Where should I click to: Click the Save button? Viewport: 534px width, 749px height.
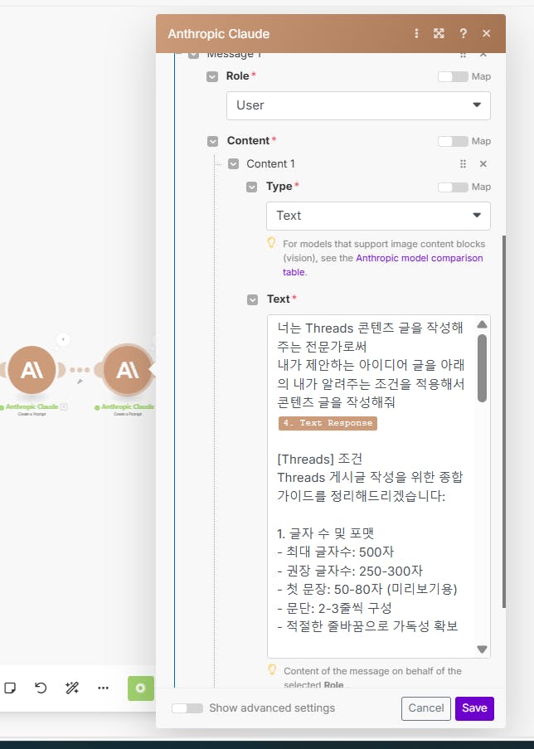pos(474,708)
